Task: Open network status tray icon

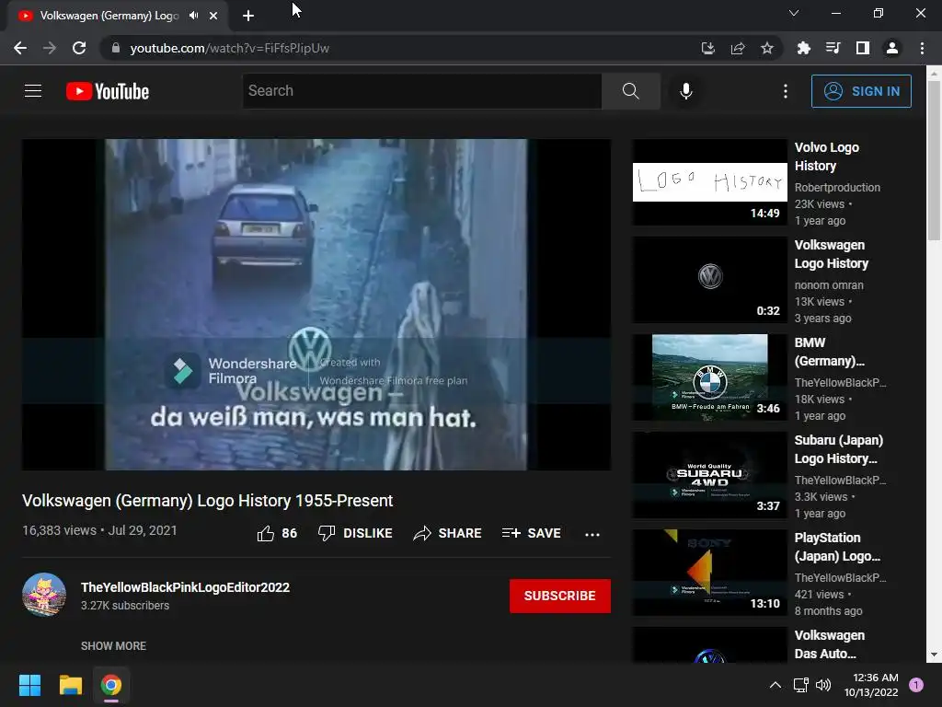Action: tap(801, 685)
